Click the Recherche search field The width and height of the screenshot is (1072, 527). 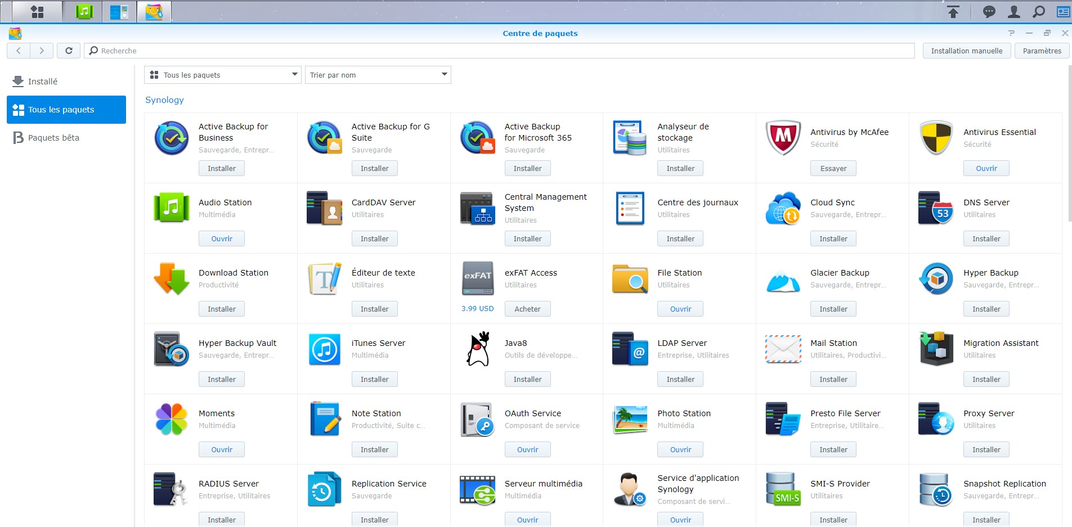(501, 51)
